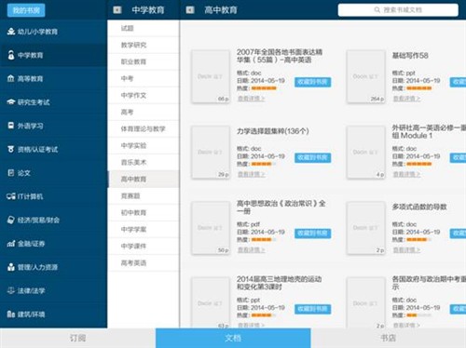Image resolution: width=466 pixels, height=348 pixels.
Task: Click title 基础写作58
Action: (410, 56)
